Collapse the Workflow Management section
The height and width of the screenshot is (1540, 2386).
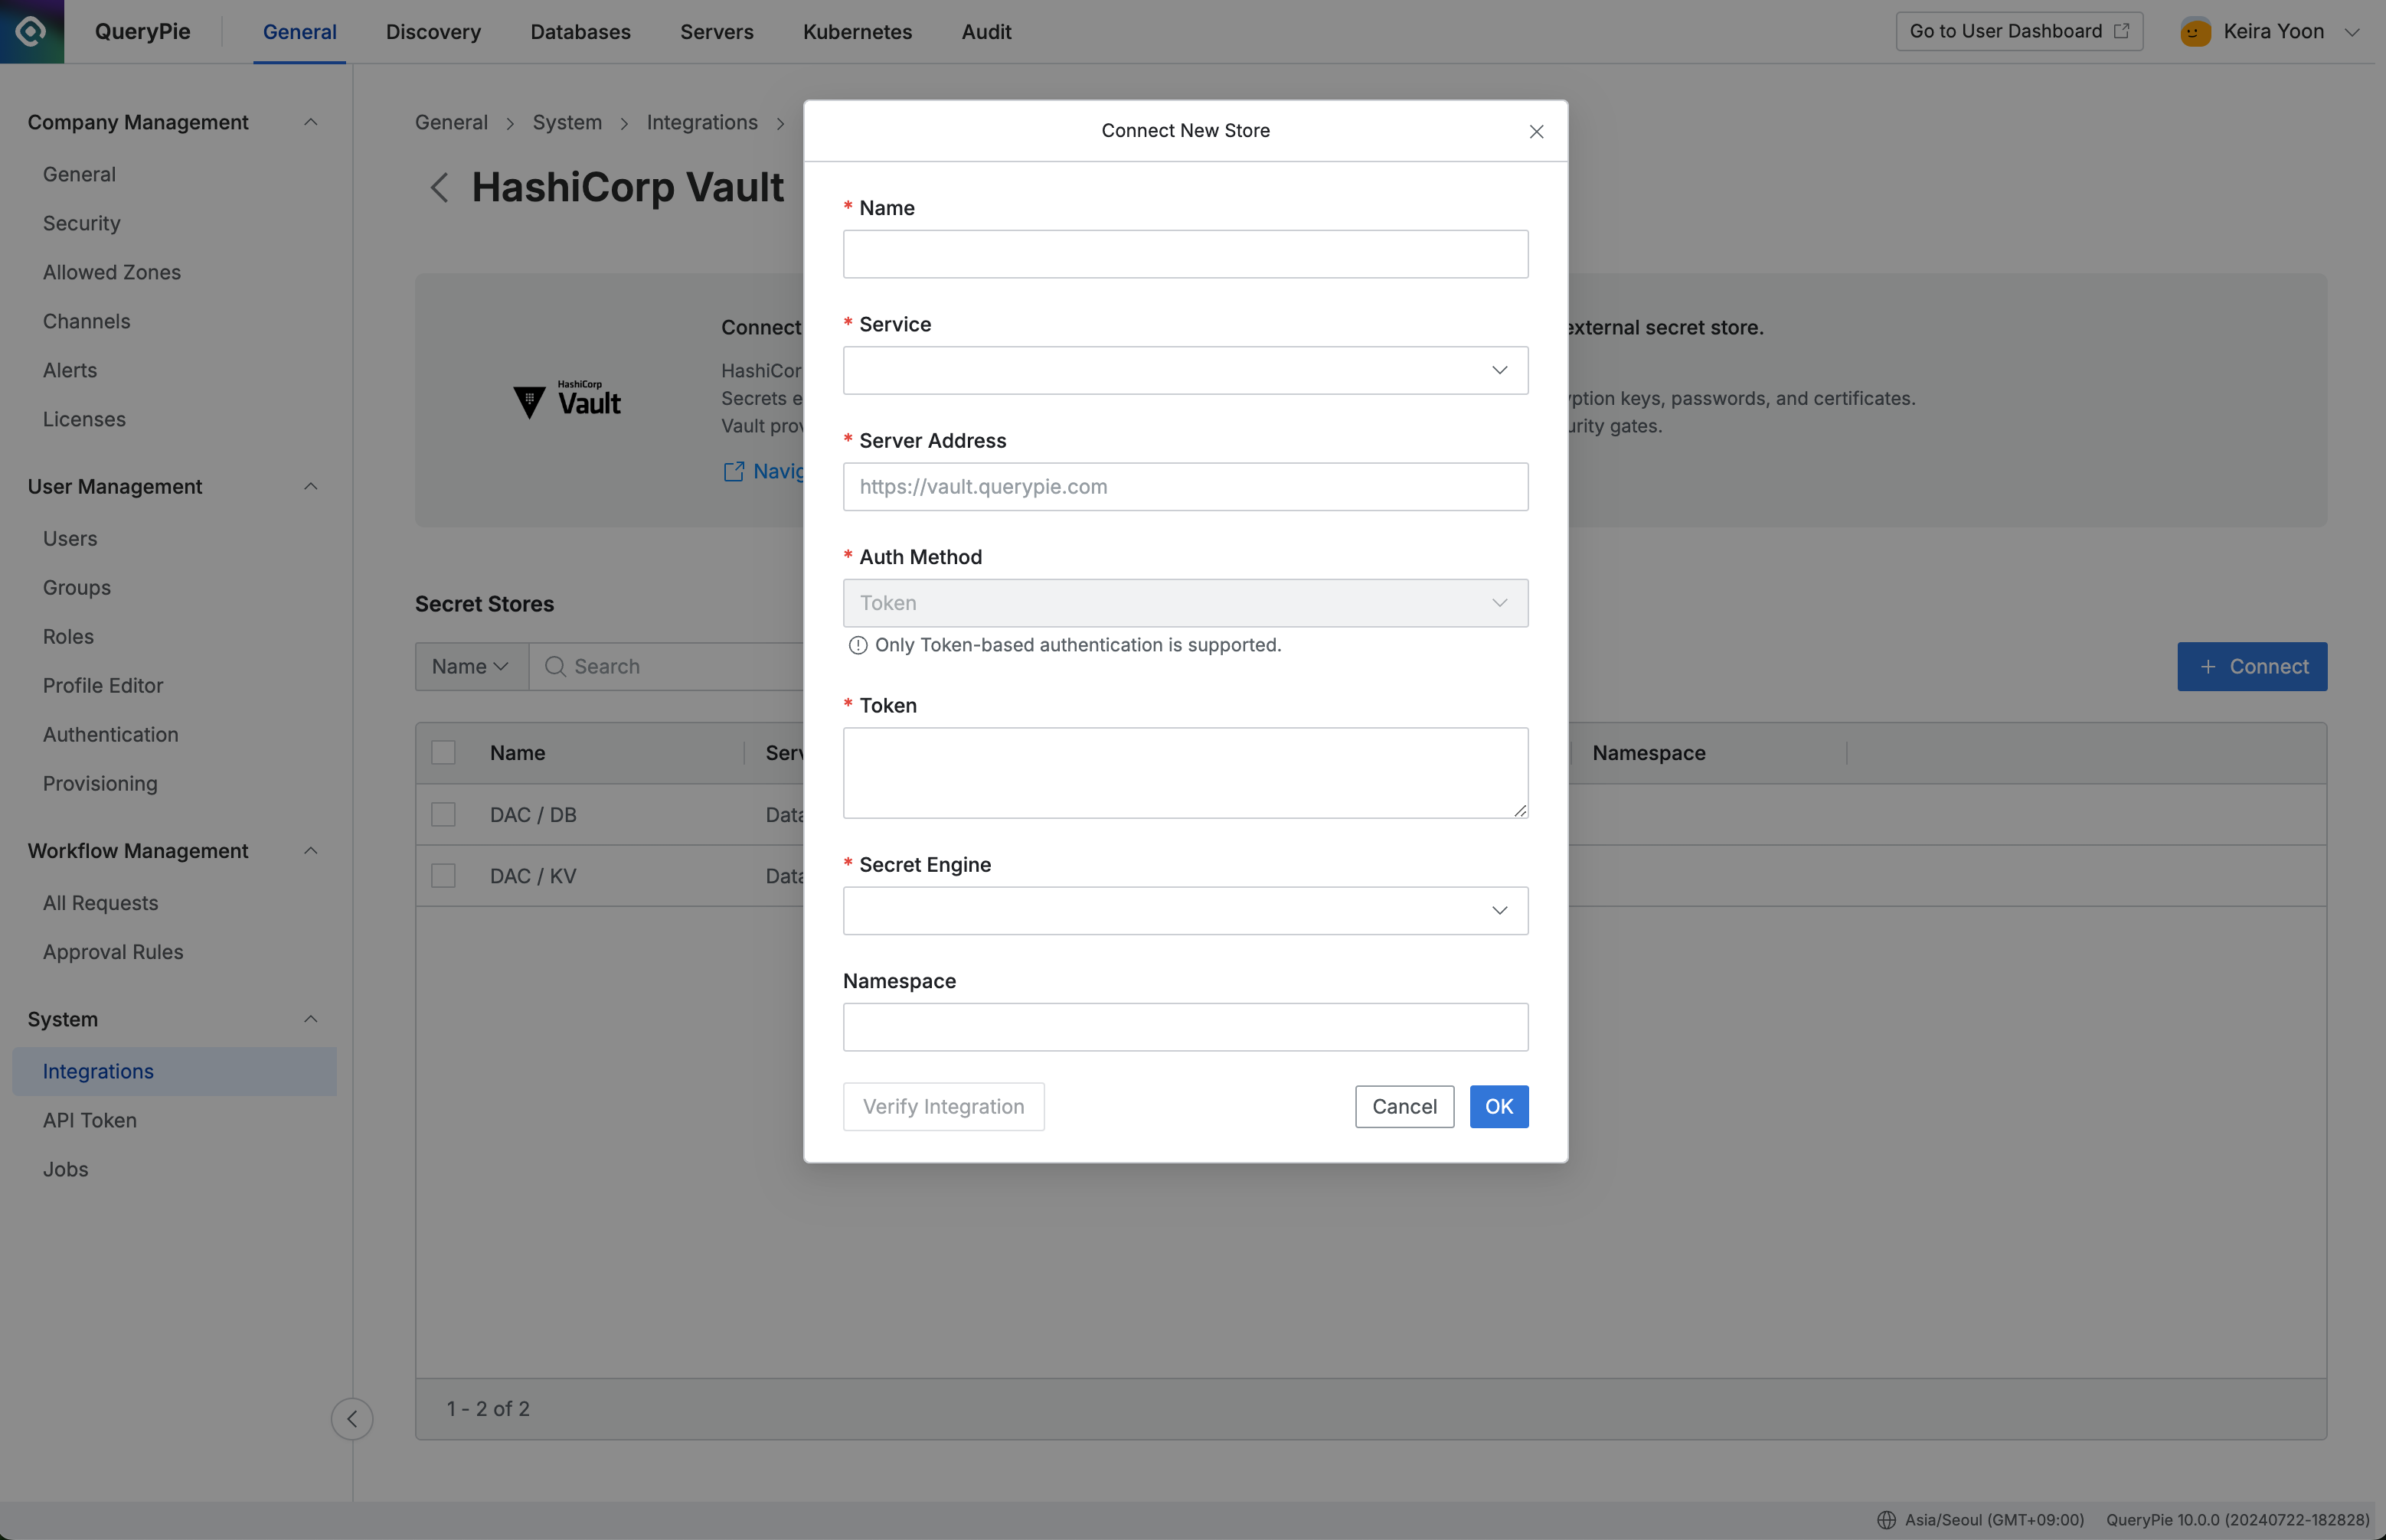(311, 850)
